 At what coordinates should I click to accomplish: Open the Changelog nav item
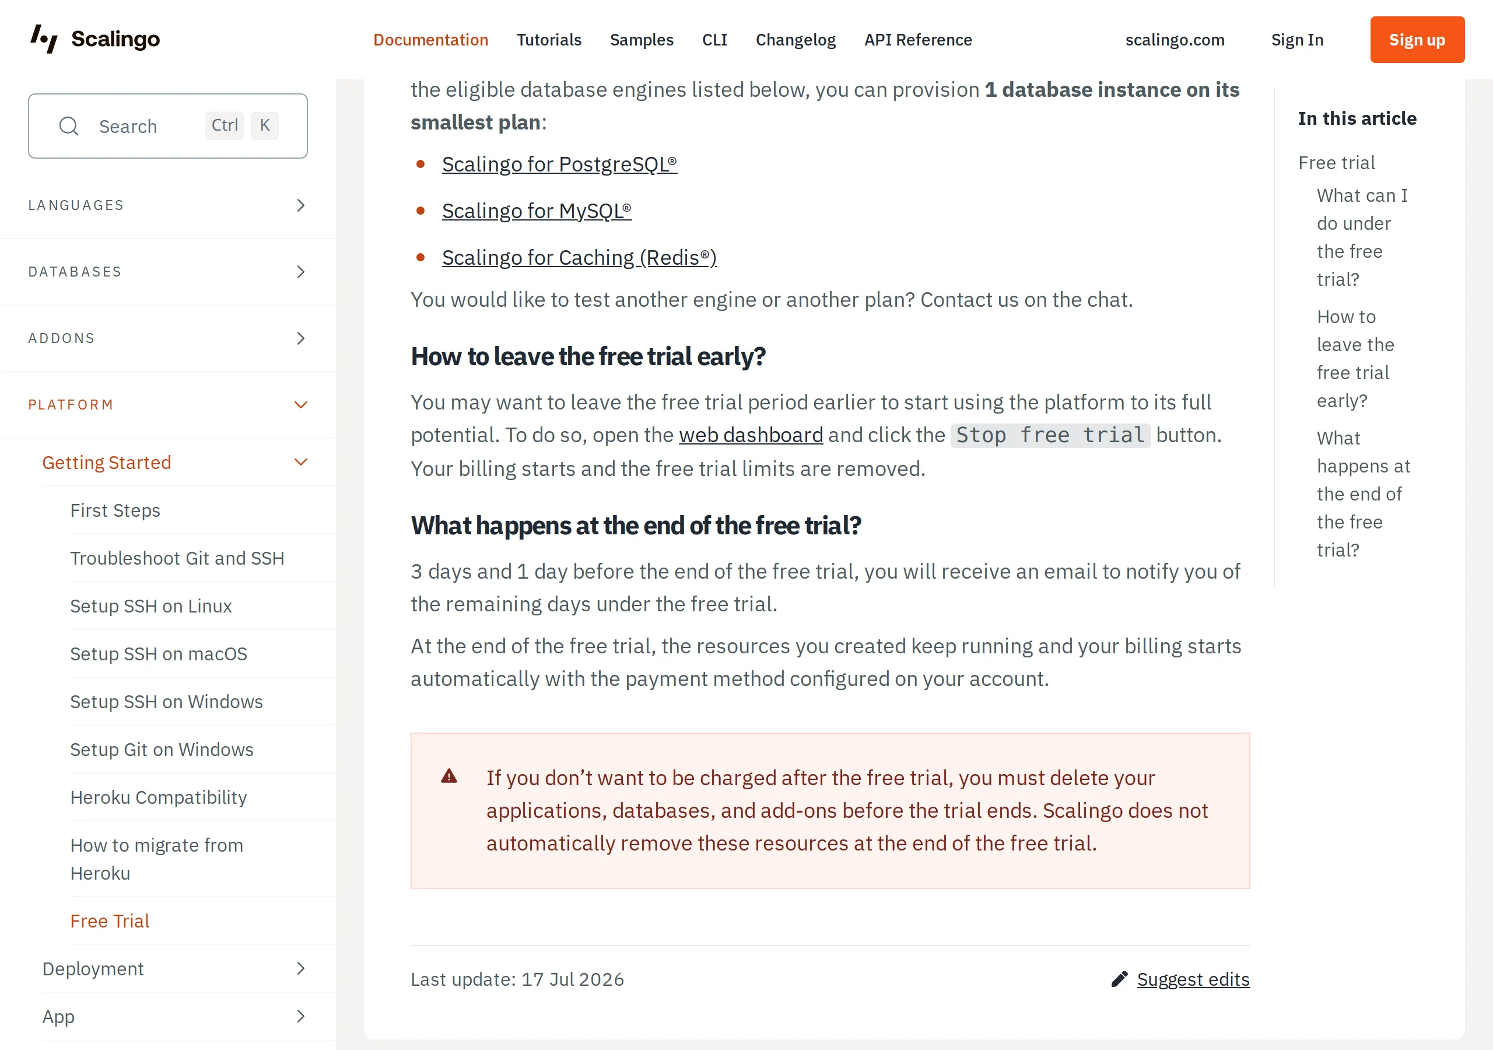tap(795, 40)
